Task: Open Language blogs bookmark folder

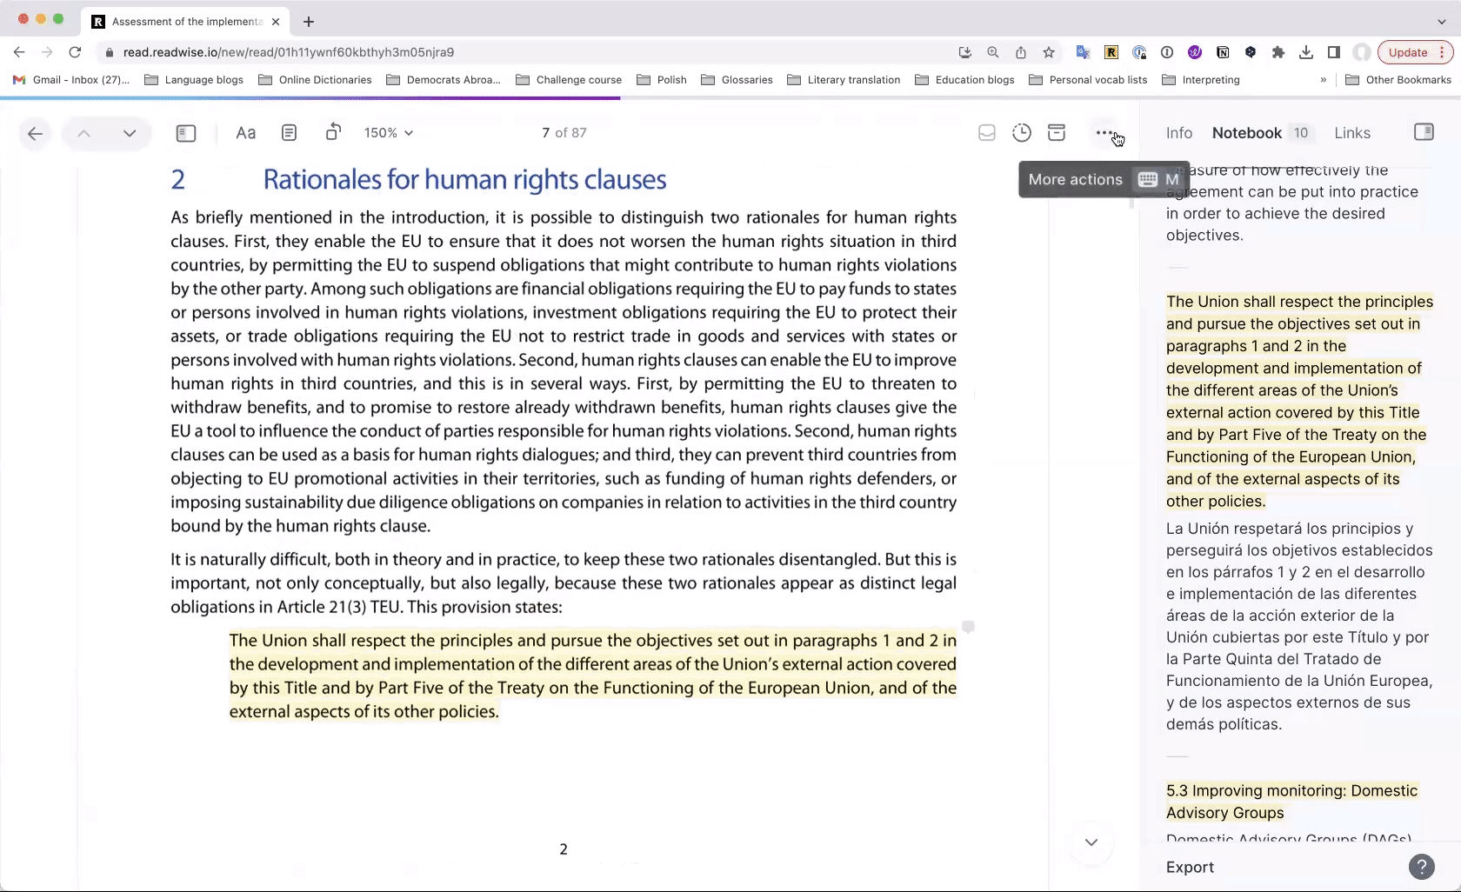Action: (x=194, y=79)
